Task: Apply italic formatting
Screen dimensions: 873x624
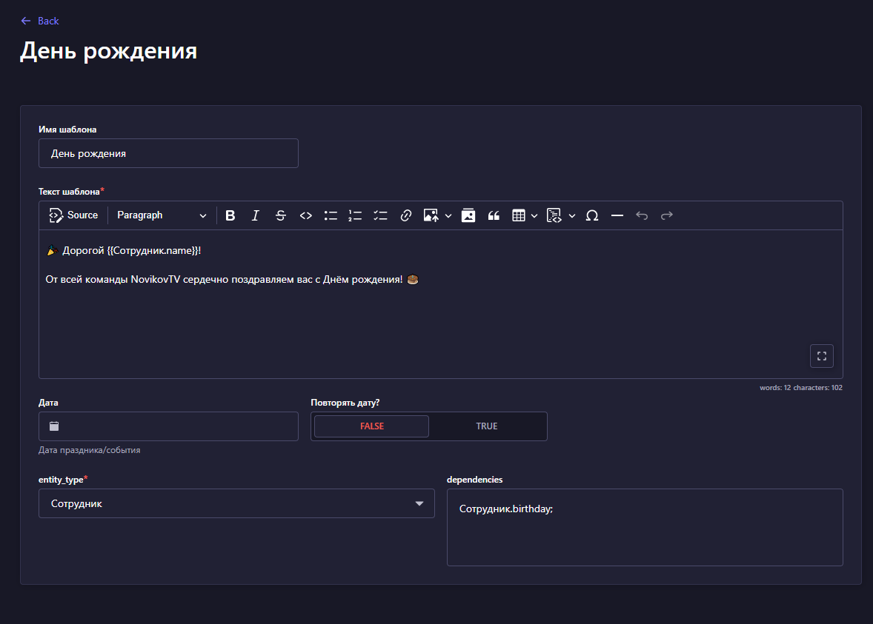Action: 256,215
